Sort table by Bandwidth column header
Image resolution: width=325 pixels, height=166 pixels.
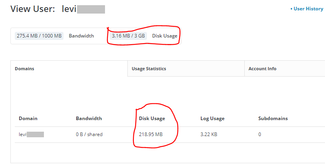pos(89,119)
